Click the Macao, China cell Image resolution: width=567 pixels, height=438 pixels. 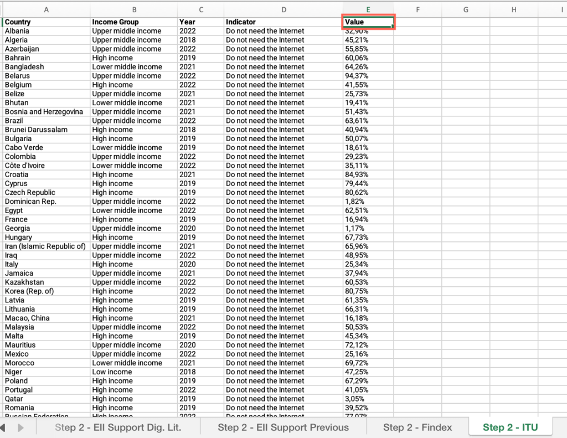pyautogui.click(x=47, y=318)
